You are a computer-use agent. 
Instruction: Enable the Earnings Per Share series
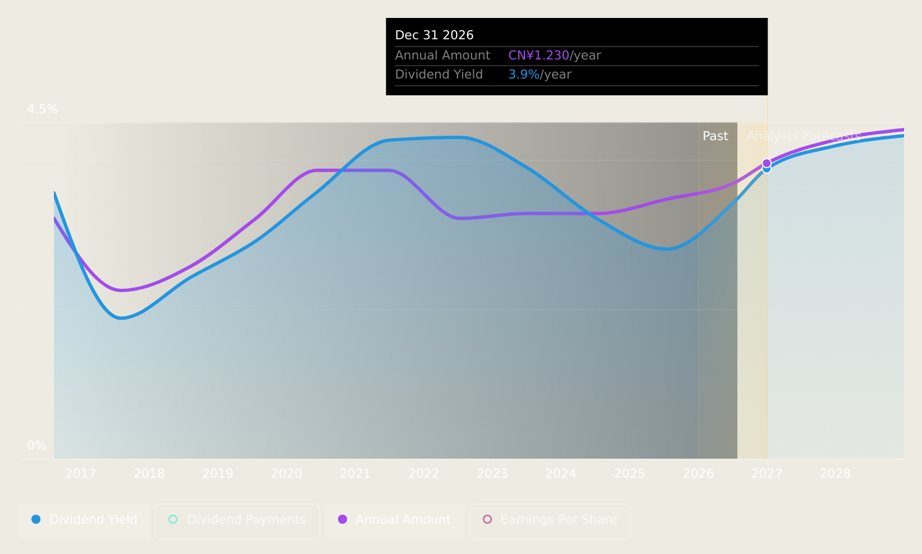pos(550,520)
